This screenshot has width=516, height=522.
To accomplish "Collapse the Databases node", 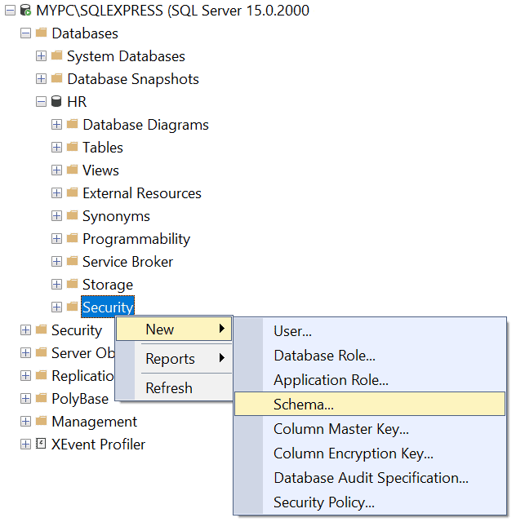I will coord(25,33).
